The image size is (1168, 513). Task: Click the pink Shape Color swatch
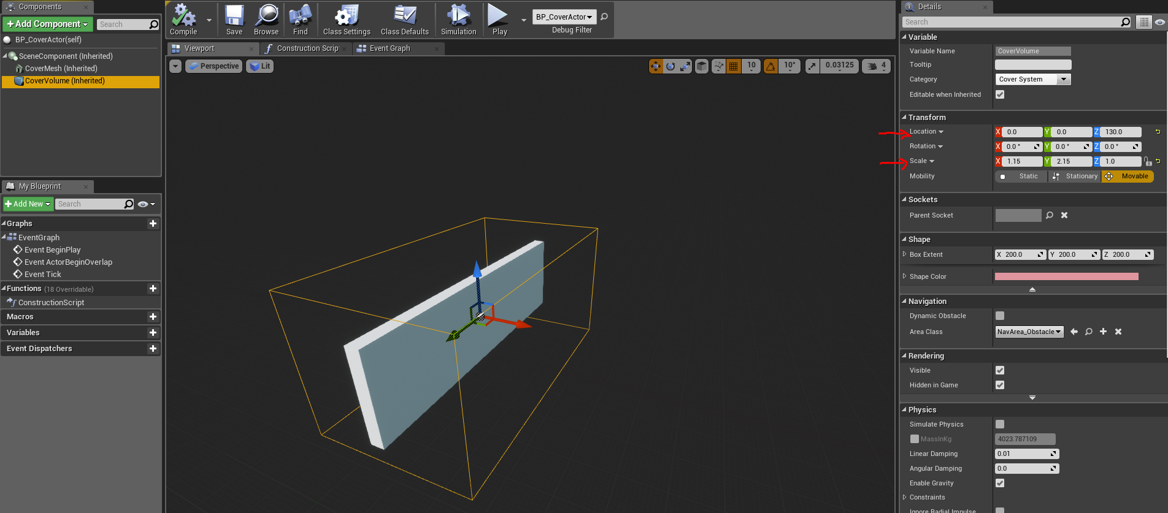tap(1066, 276)
